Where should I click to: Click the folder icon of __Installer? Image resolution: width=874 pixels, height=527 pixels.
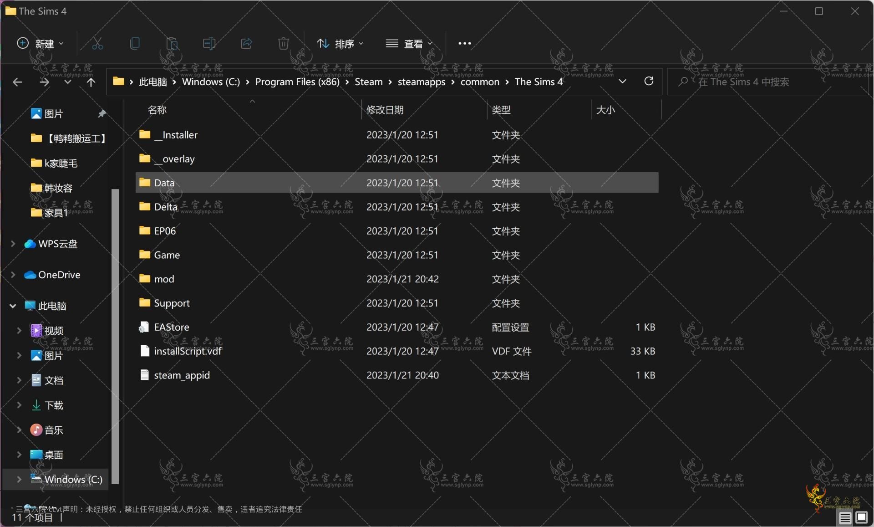[145, 134]
